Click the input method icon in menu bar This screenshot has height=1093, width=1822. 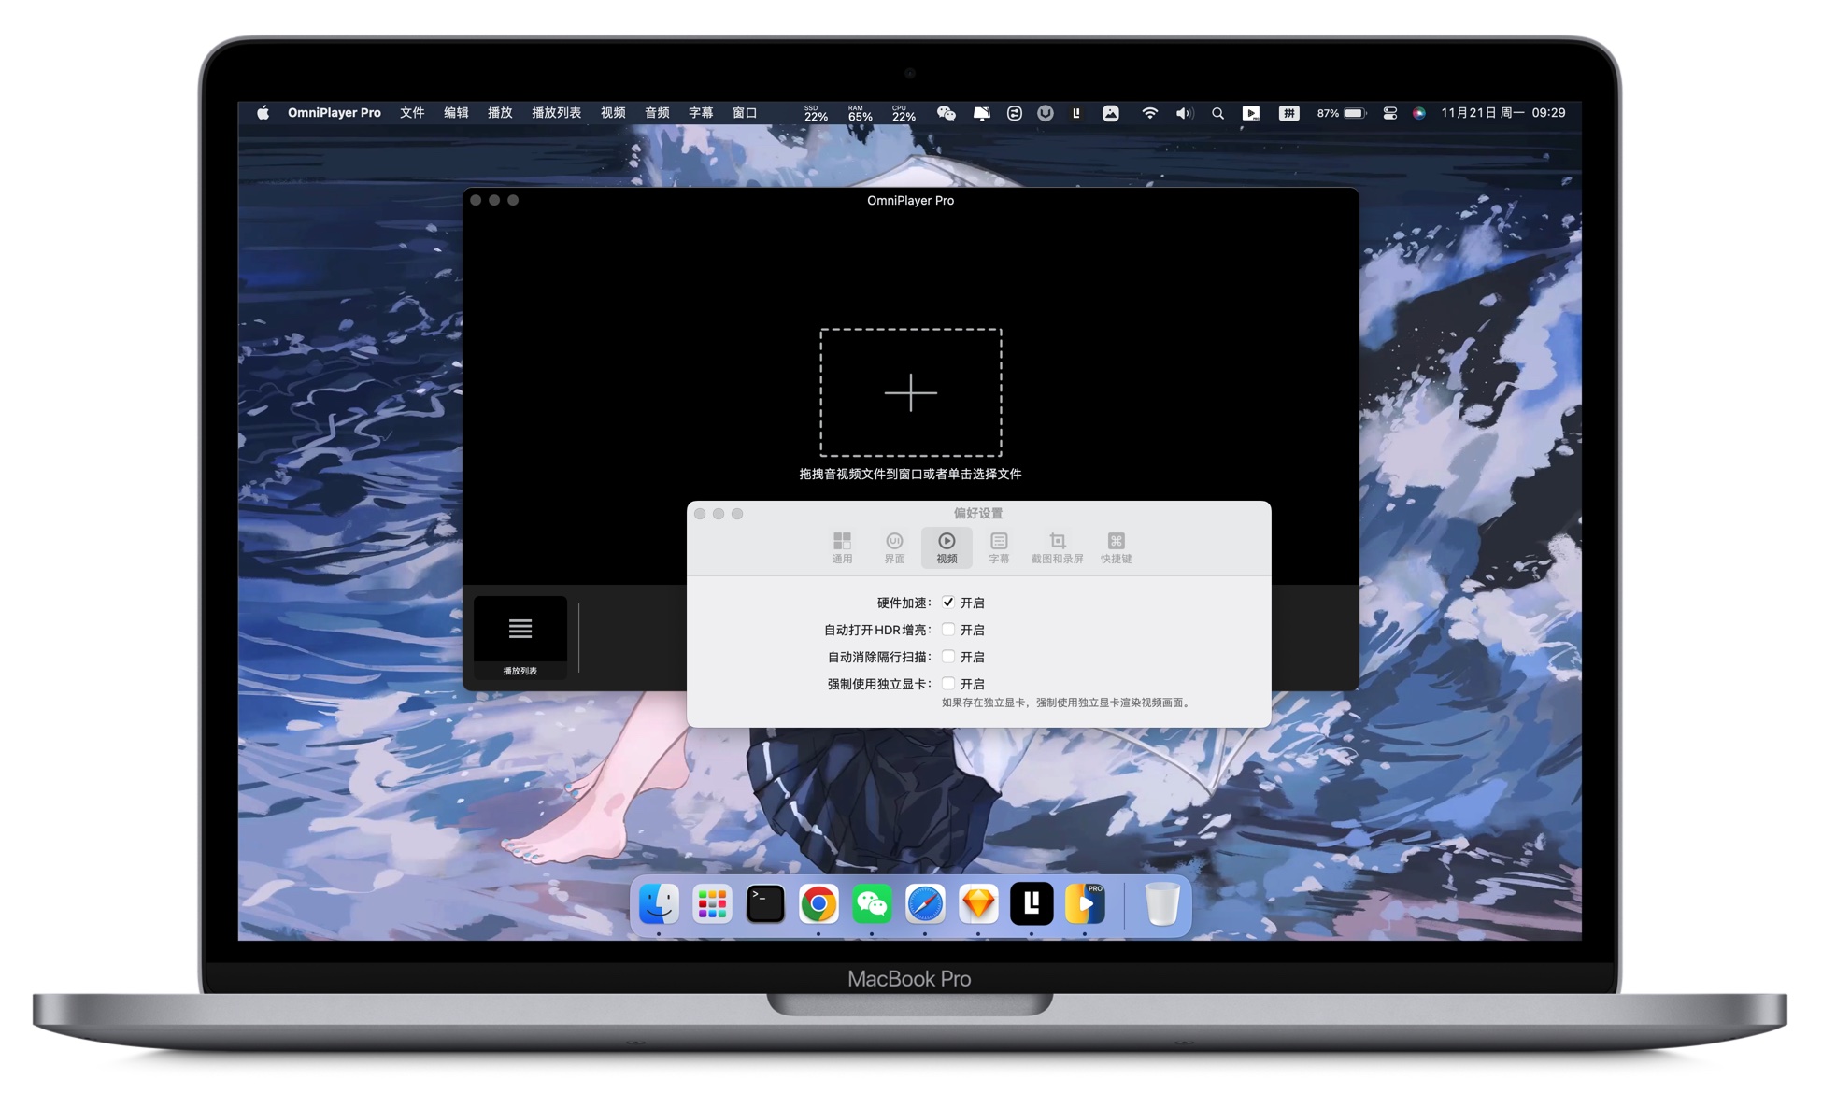pos(1288,113)
